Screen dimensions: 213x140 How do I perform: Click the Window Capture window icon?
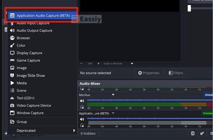[12, 113]
